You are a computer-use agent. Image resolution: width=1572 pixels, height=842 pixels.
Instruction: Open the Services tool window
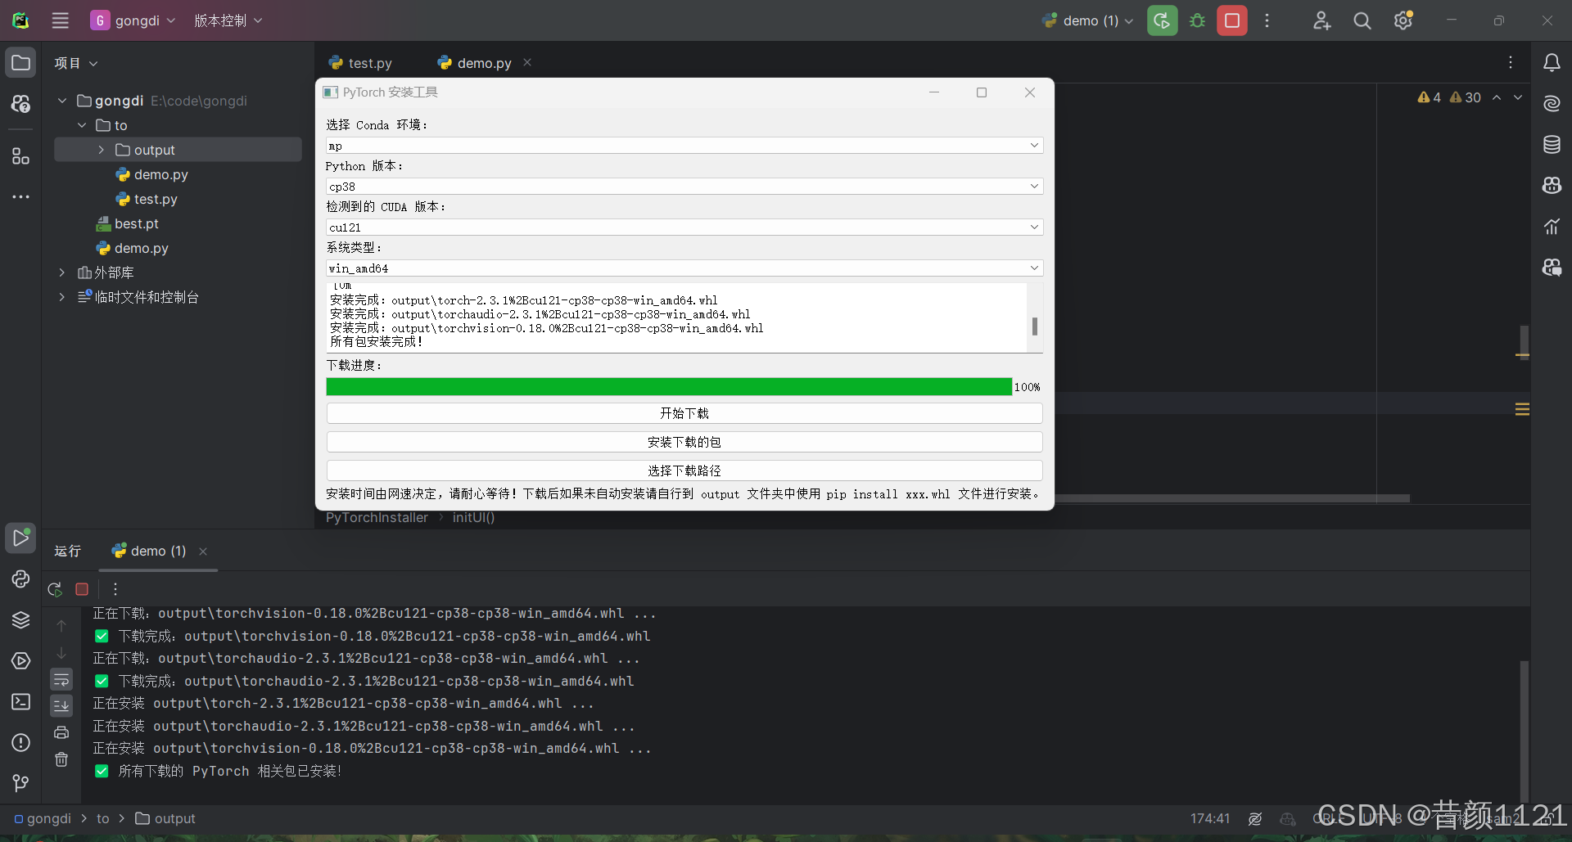20,660
